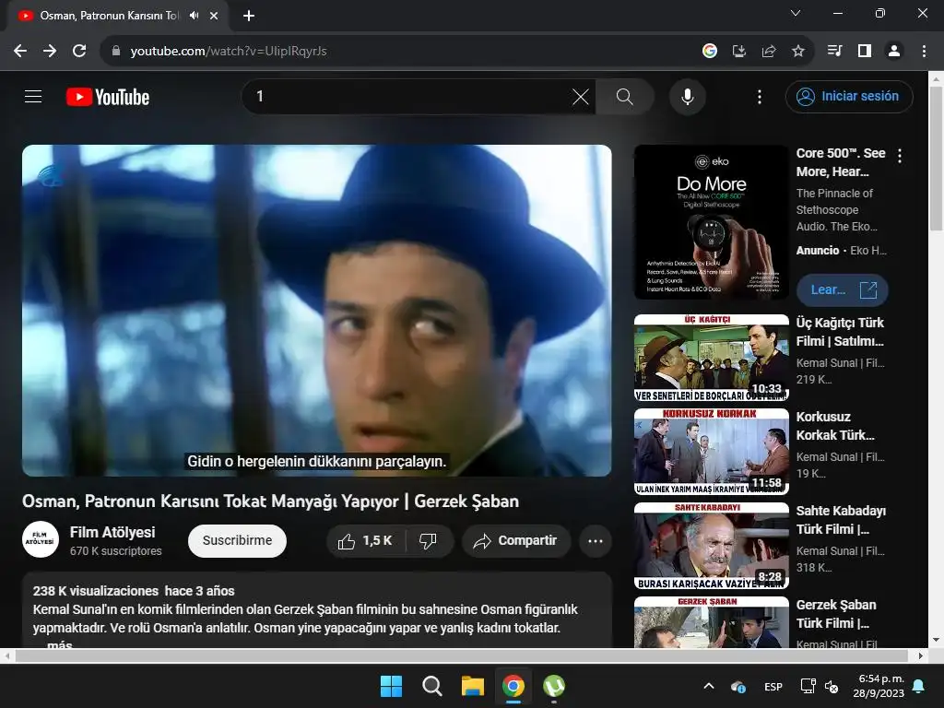Open Chrome profile icon

pos(894,52)
